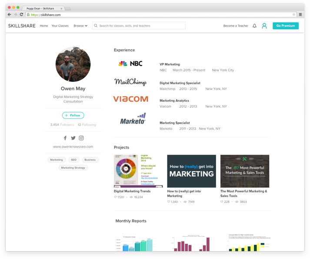Click the search magnifier icon
Image resolution: width=310 pixels, height=259 pixels.
tap(96, 26)
